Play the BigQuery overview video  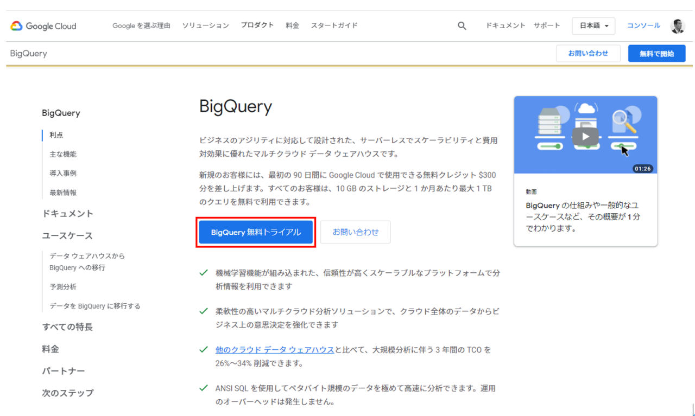click(585, 136)
